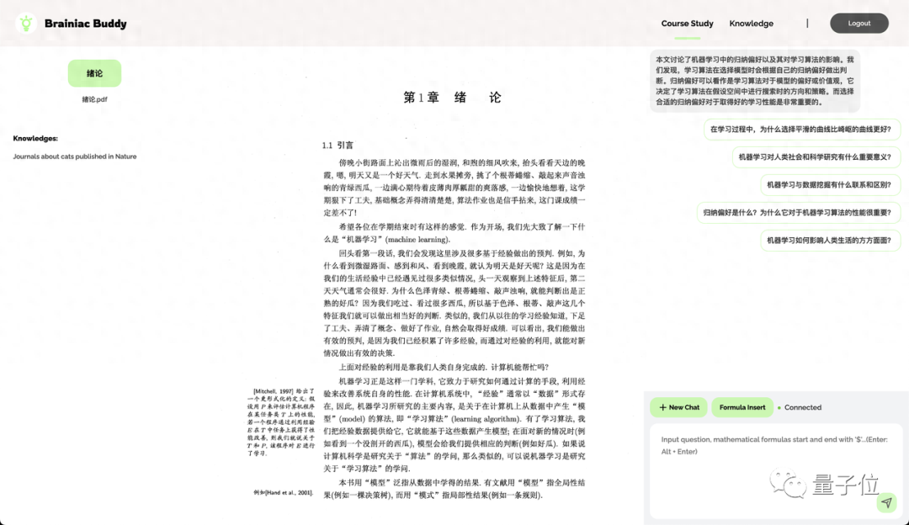Click the Brainiac Buddy lightbulb logo
This screenshot has width=909, height=525.
(26, 24)
